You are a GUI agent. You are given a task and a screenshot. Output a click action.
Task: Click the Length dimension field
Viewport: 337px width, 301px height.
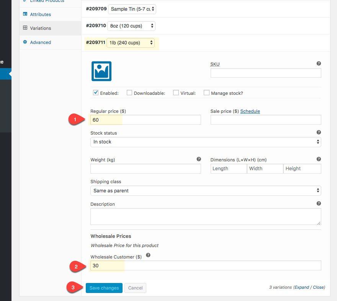pos(229,169)
